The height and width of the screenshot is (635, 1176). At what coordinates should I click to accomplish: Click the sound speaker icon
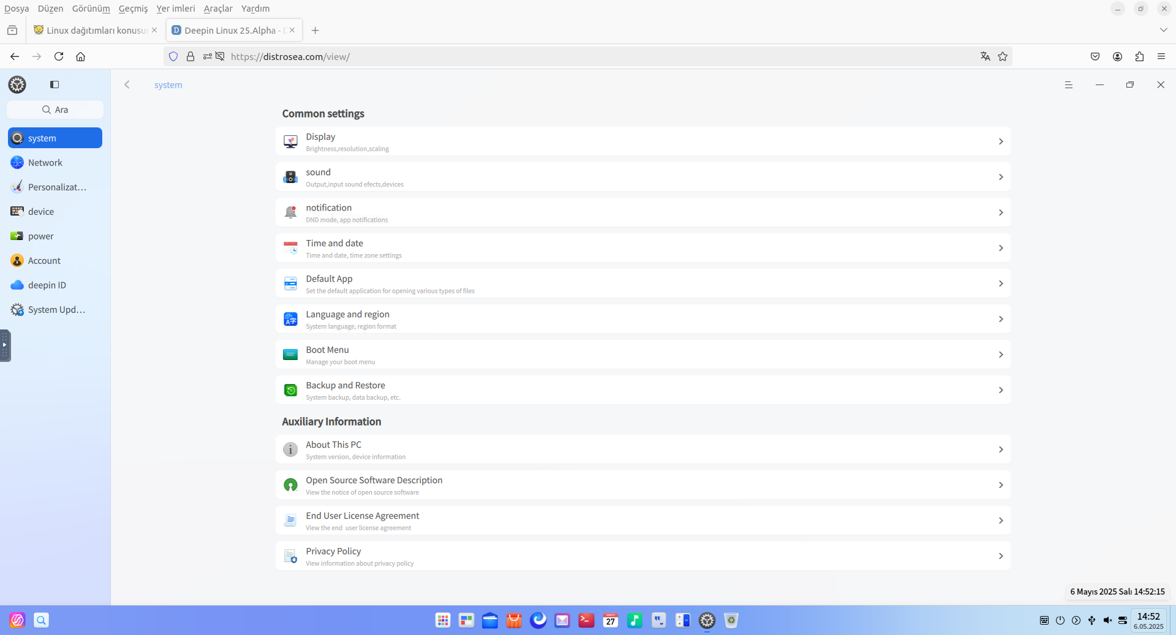click(290, 177)
